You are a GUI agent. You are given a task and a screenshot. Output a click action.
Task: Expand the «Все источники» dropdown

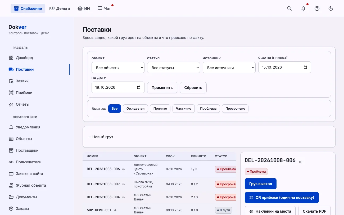229,68
